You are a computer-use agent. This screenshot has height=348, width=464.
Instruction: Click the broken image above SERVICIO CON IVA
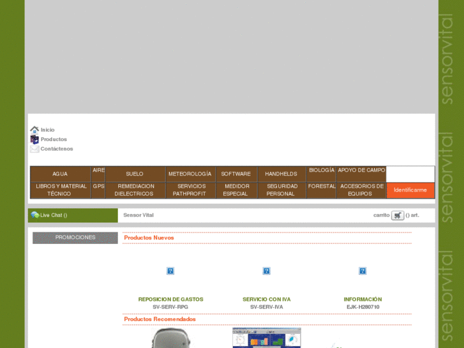coord(266,271)
